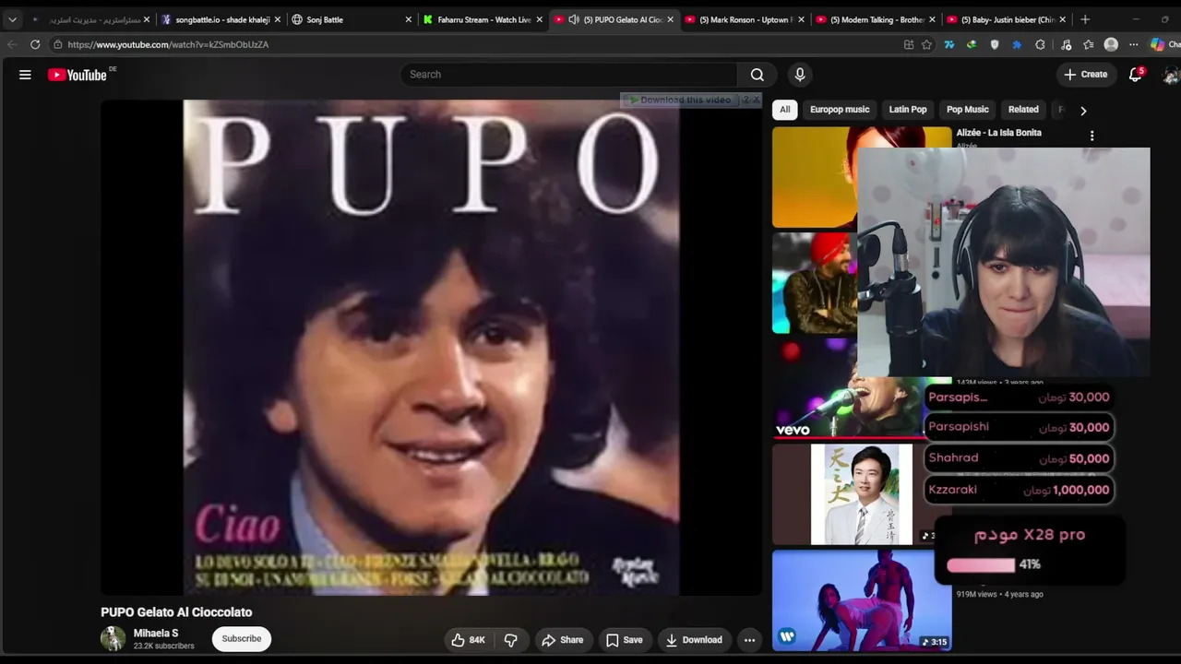Like the PUPO video
This screenshot has height=664, width=1181.
click(468, 640)
